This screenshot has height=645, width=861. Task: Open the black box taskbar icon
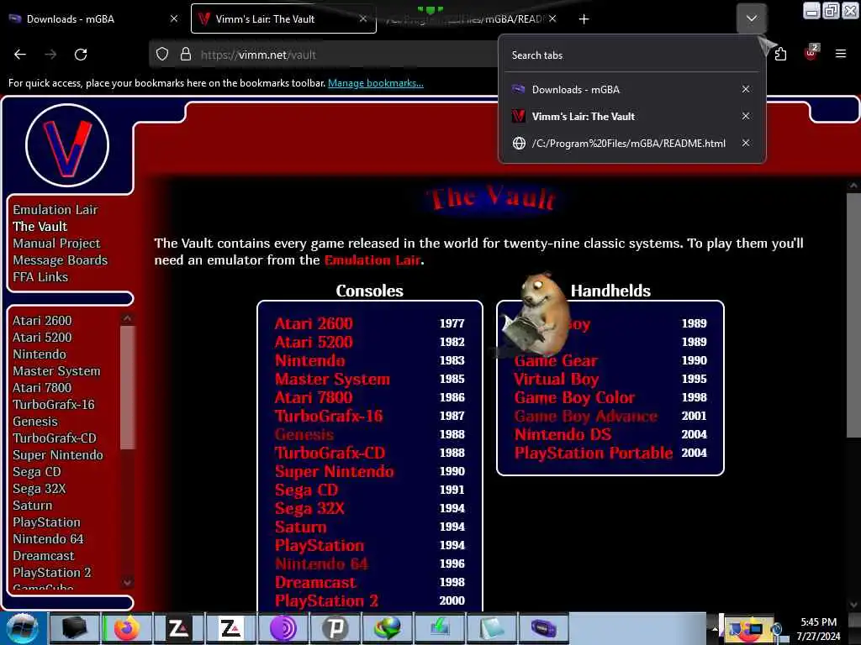[x=75, y=628]
